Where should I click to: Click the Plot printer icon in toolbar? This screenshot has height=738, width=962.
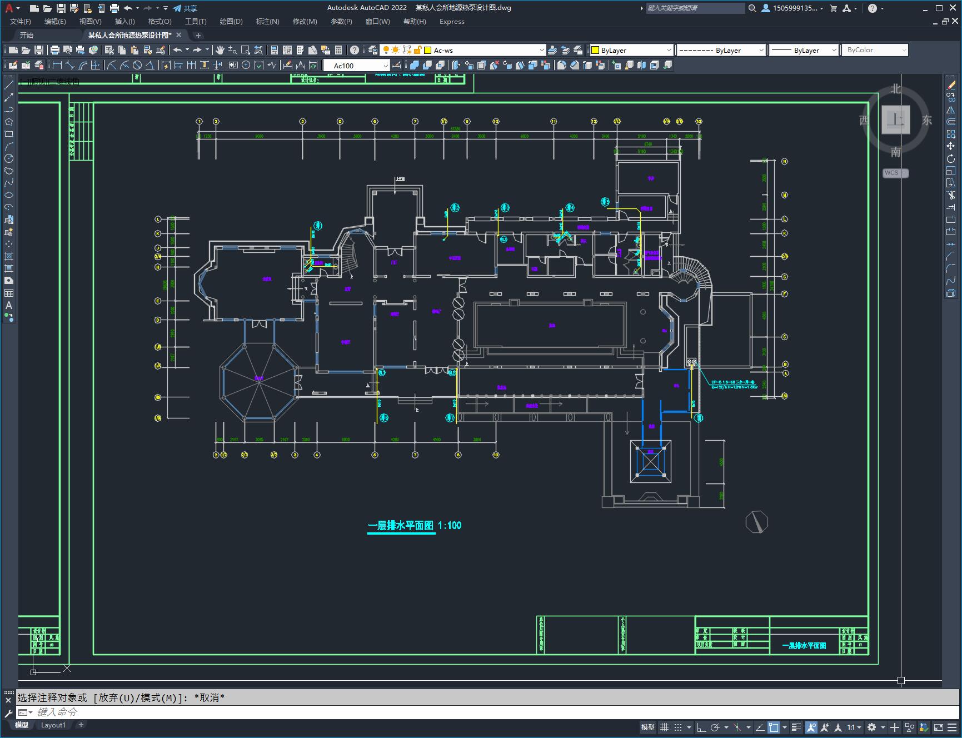point(55,50)
